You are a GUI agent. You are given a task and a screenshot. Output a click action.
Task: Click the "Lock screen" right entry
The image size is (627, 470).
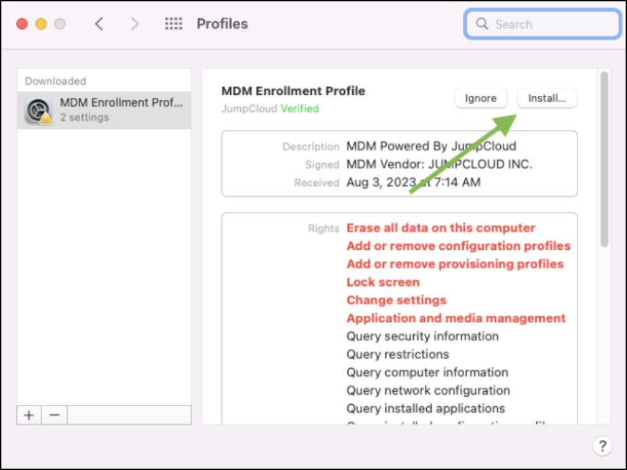tap(383, 282)
